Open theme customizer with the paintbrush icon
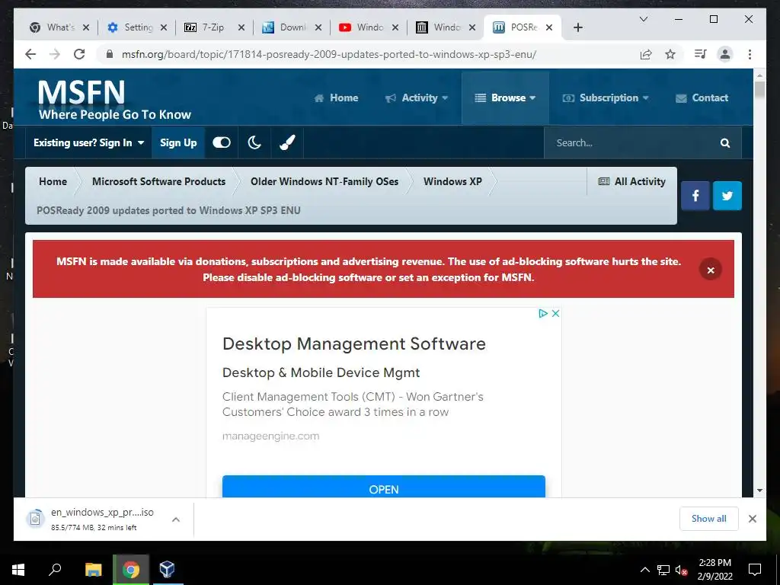This screenshot has height=585, width=780. [x=287, y=142]
